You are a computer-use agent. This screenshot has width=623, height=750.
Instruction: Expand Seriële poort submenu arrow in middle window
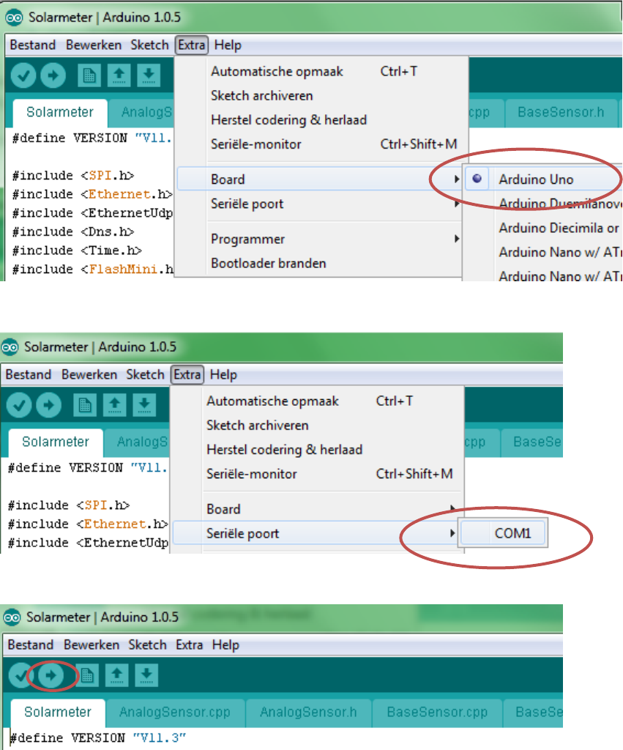point(452,533)
